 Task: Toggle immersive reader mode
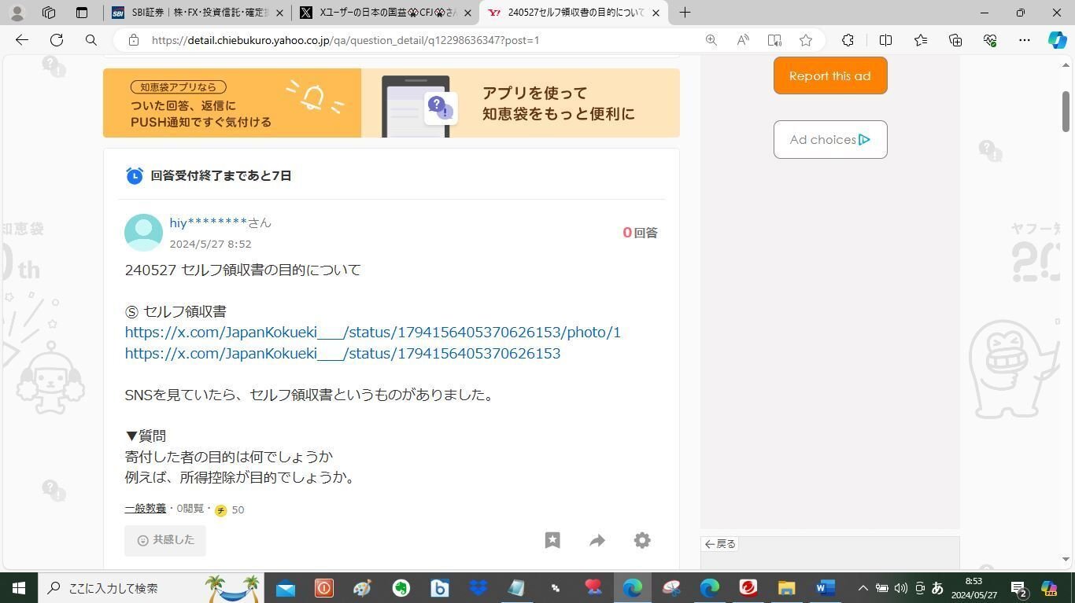(774, 40)
